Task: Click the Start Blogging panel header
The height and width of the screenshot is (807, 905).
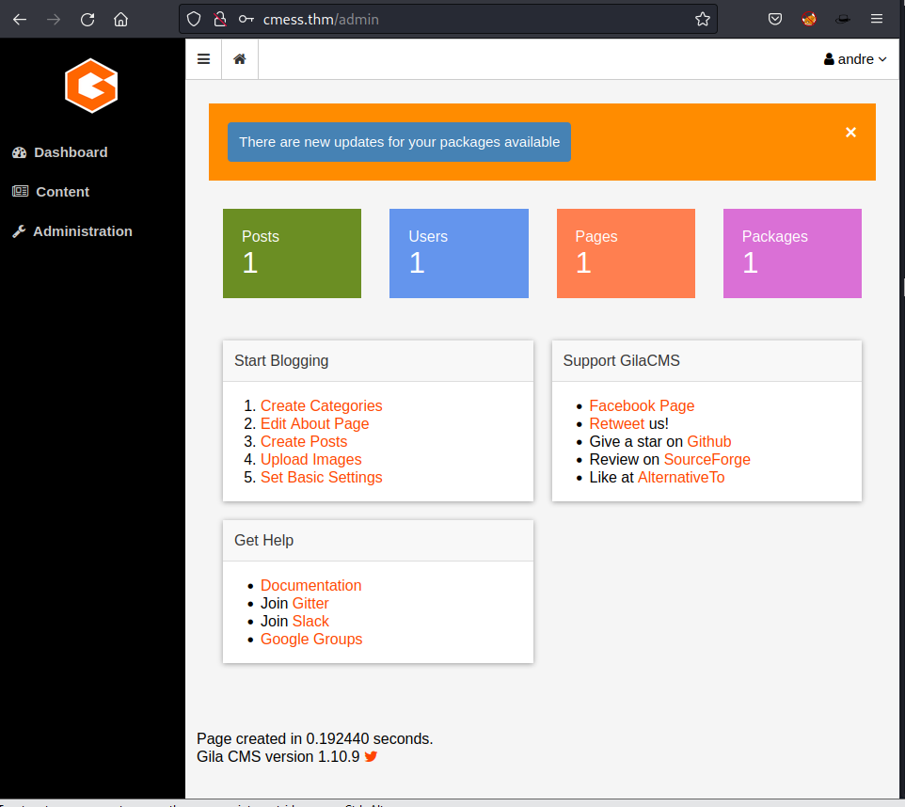Action: pos(378,361)
